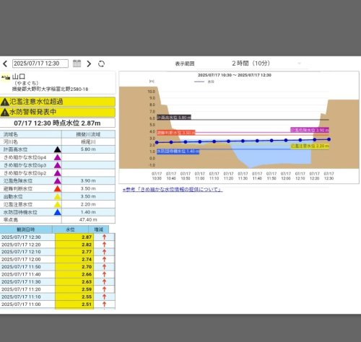Click the 水防警報発表中 warning banner
The height and width of the screenshot is (342, 361).
58,112
